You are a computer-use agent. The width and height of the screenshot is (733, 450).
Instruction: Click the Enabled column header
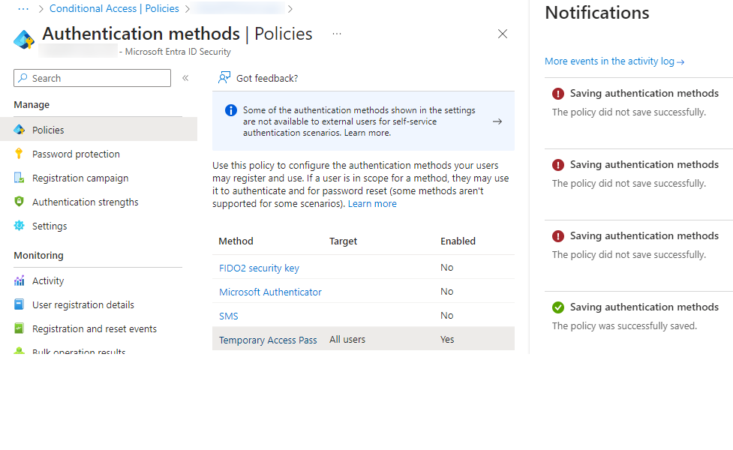(x=458, y=241)
